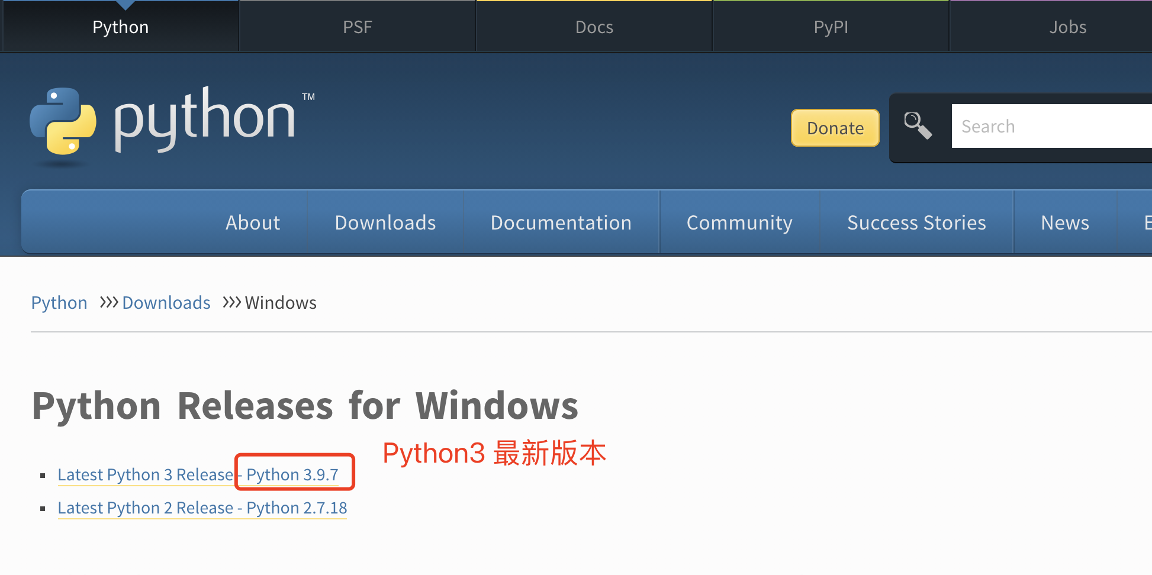Open Latest Python 3 Release 3.9.7 link
Screen dimensions: 1152x575
click(x=198, y=474)
